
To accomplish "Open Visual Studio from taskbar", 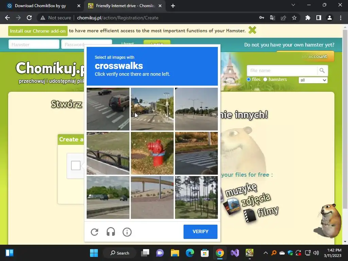I will tap(234, 253).
